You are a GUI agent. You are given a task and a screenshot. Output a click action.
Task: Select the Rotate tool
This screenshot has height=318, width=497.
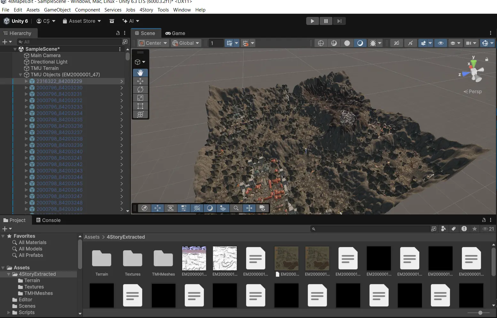(140, 89)
